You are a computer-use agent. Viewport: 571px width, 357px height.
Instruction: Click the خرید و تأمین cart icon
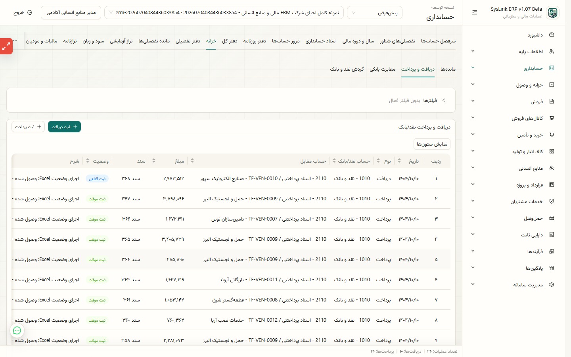click(x=552, y=135)
